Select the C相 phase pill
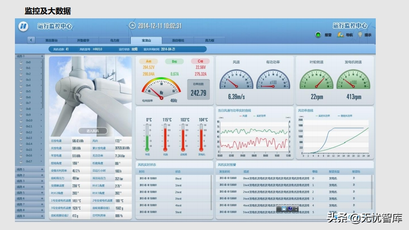 click(x=200, y=61)
